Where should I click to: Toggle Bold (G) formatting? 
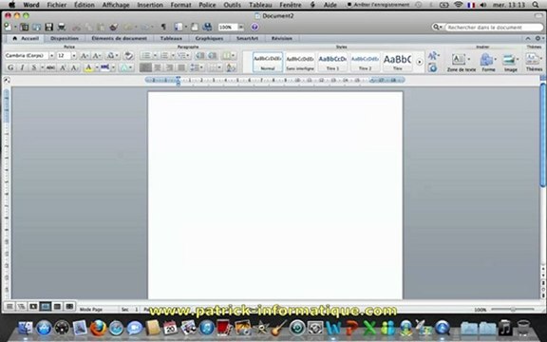(x=10, y=67)
